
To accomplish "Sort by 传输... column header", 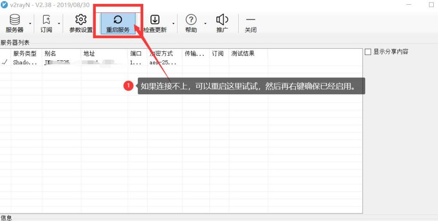I will (196, 54).
